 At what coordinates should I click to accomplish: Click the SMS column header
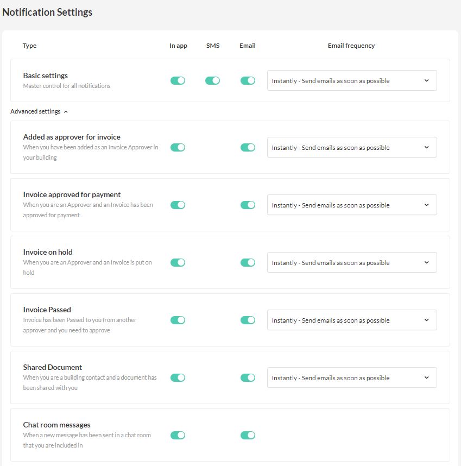tap(213, 46)
